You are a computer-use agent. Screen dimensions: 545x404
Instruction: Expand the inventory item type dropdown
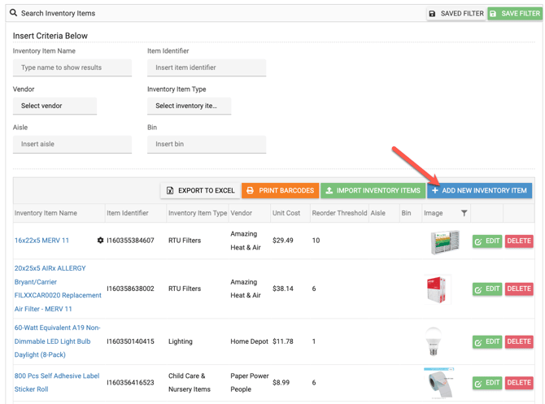(189, 106)
